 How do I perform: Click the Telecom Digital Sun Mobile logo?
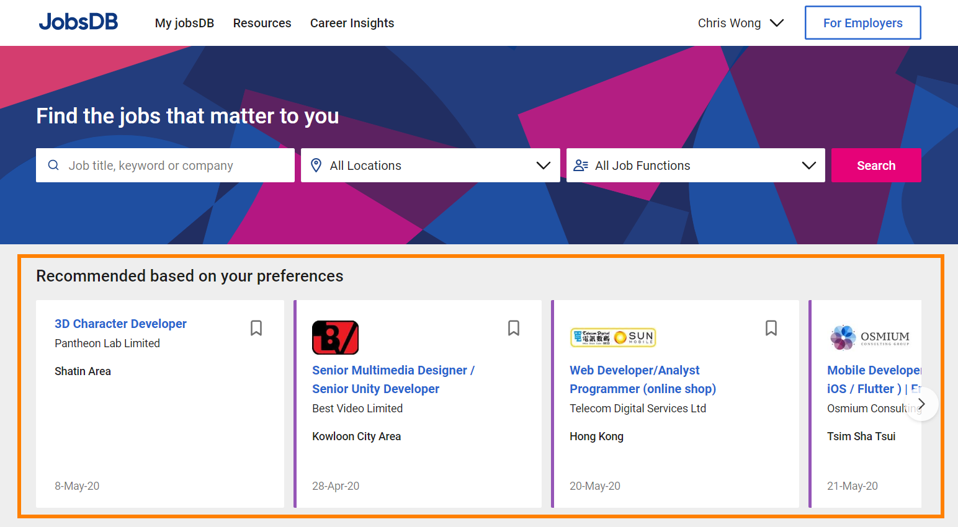(x=613, y=337)
